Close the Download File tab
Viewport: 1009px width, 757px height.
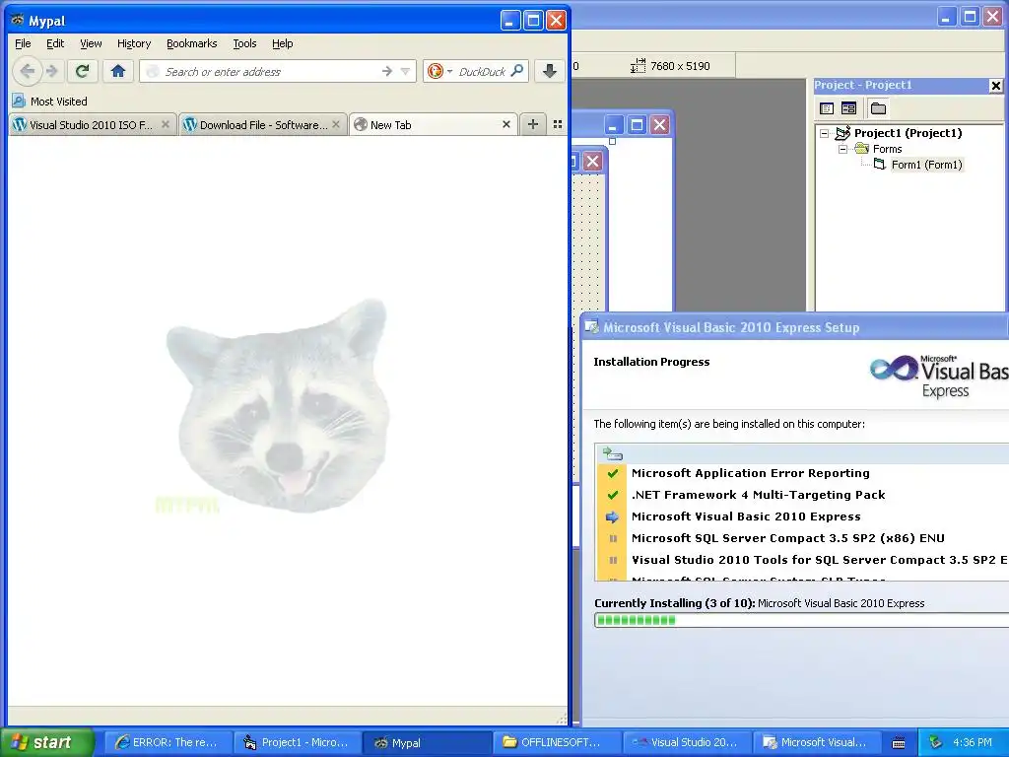[x=336, y=124]
